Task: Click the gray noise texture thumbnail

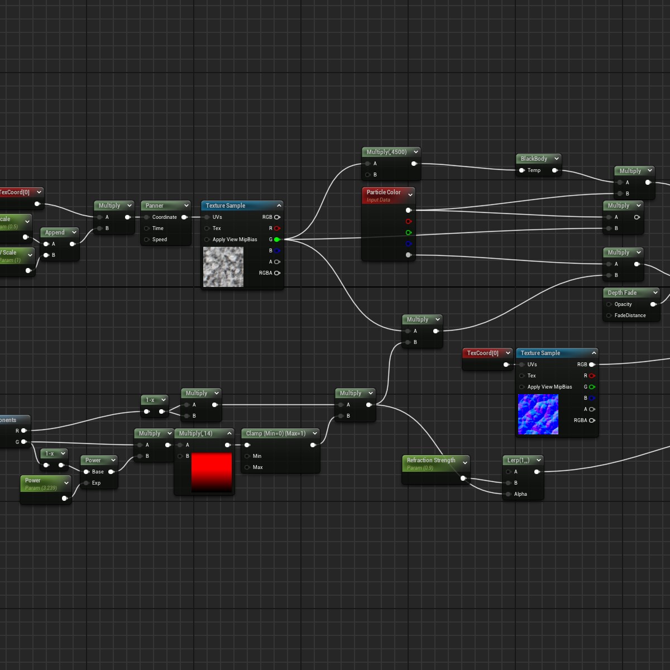Action: (223, 267)
